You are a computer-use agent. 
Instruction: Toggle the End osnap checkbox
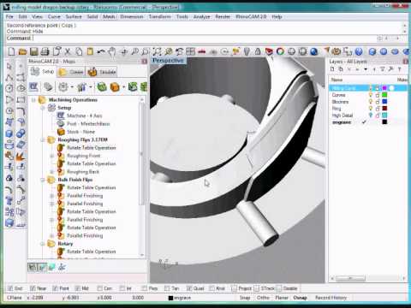click(10, 288)
